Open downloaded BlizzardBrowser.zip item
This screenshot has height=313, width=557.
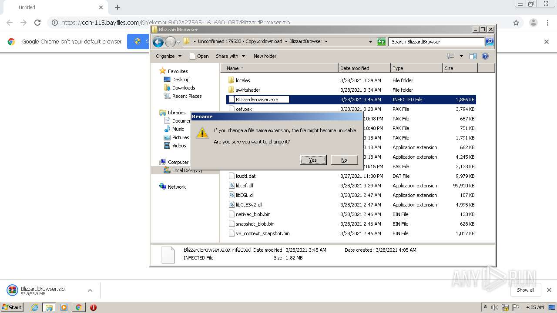[43, 290]
